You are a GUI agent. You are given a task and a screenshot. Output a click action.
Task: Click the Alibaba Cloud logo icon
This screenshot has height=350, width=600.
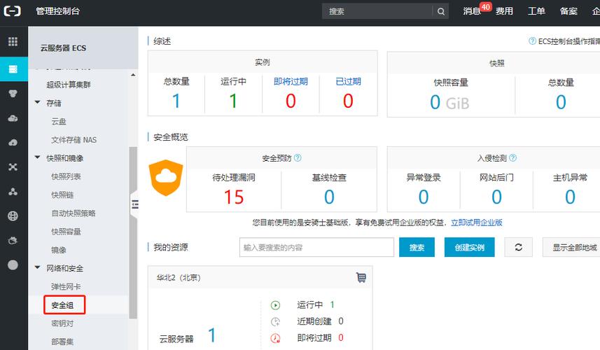point(12,11)
